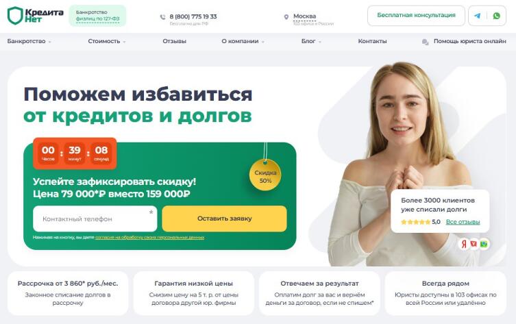Click the location pin icon beside Москва
Image resolution: width=516 pixels, height=324 pixels.
tap(286, 16)
